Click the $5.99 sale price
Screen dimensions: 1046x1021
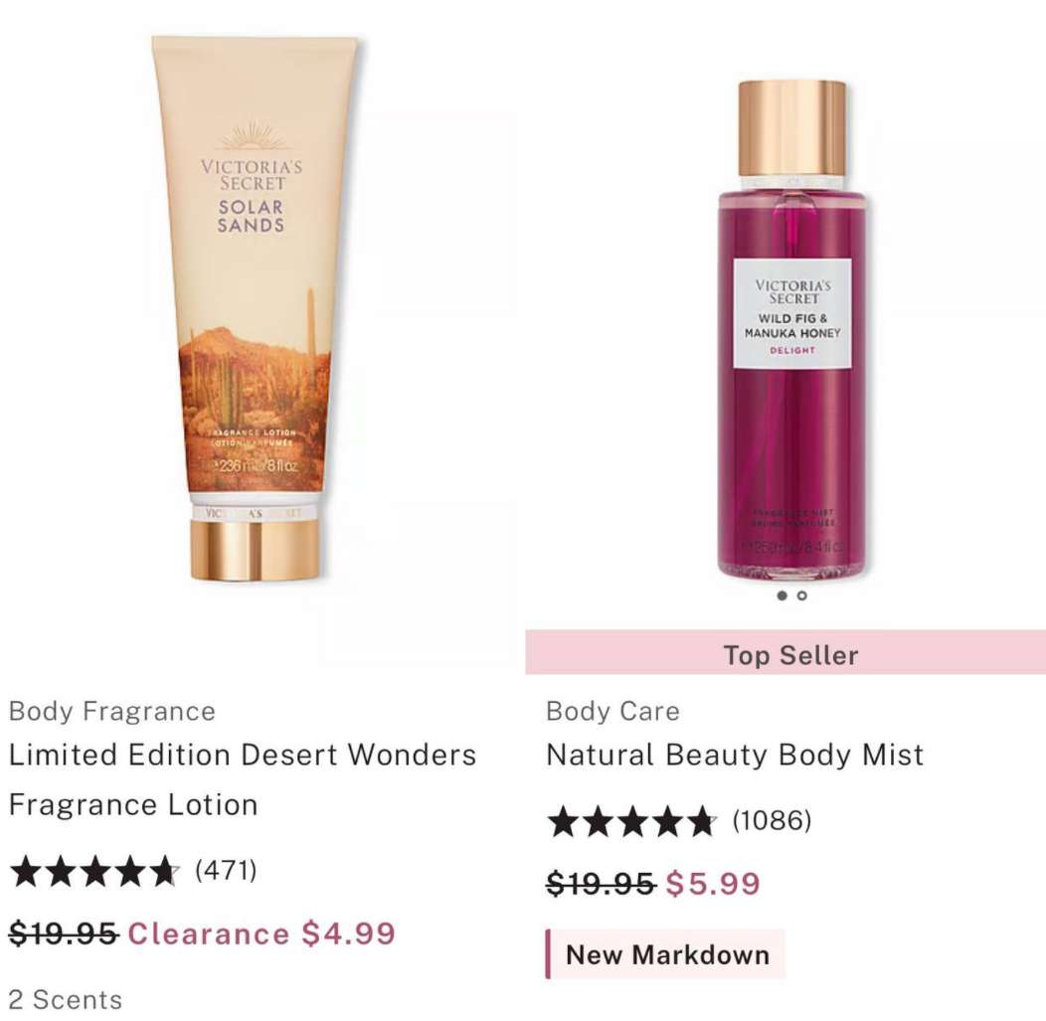(x=713, y=884)
